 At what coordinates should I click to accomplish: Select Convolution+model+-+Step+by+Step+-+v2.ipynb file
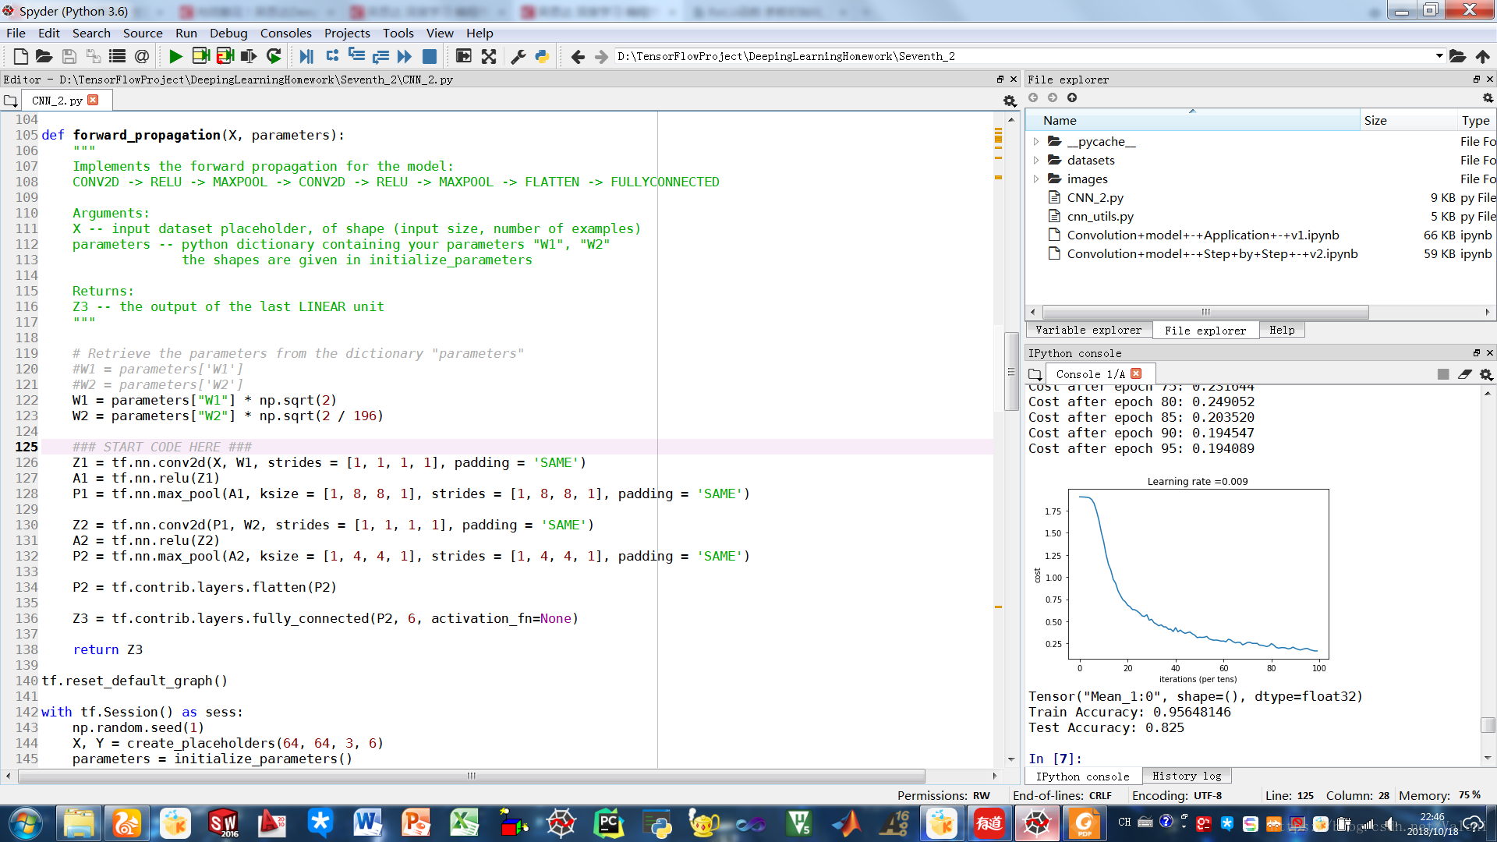tap(1212, 254)
